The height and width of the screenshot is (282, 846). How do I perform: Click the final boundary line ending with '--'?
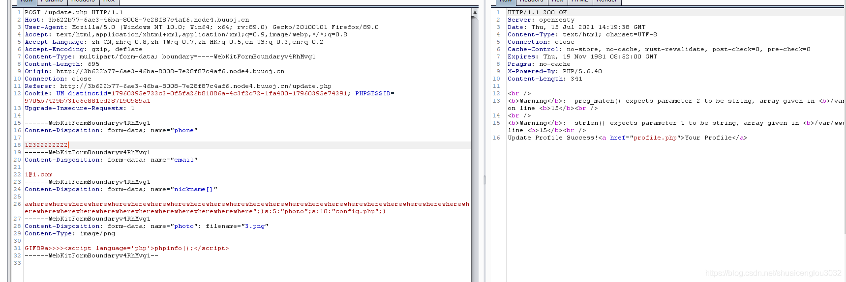[91, 255]
